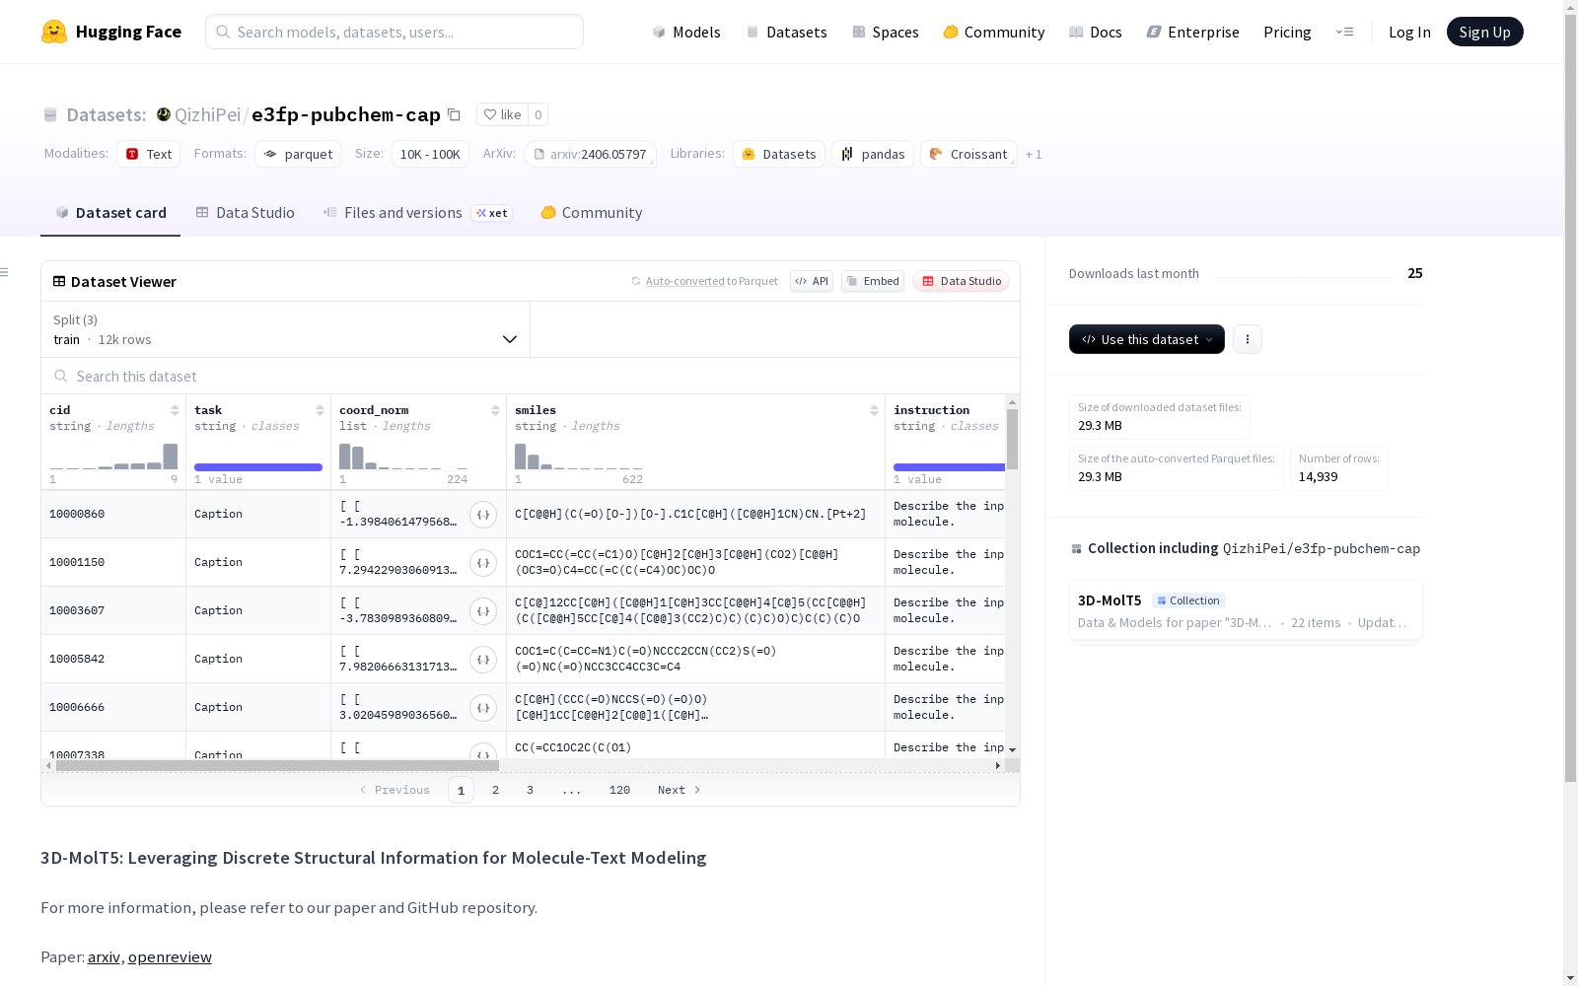The height and width of the screenshot is (986, 1578).
Task: Select the cid cell 10003607
Action: 113,610
